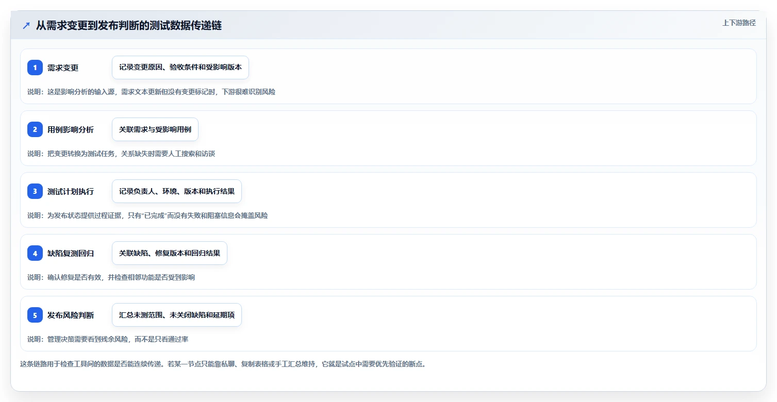Click the note starting 说明：把变更转换为测试任务

click(121, 154)
